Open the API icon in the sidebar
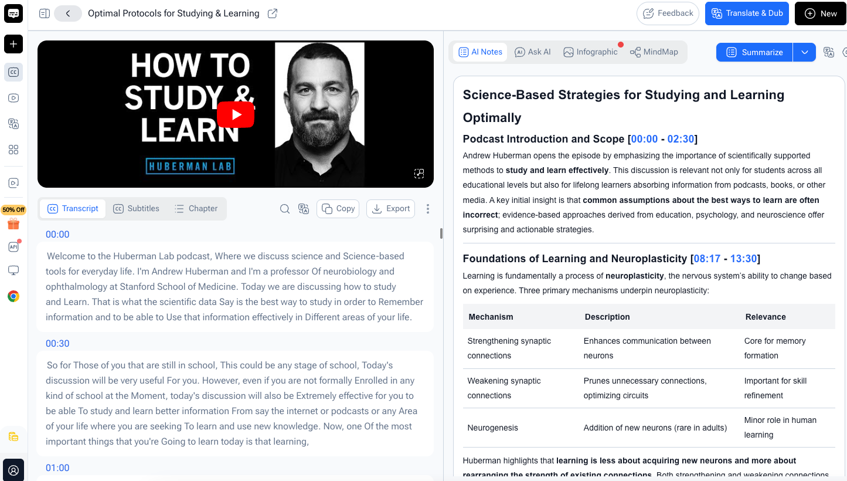Image resolution: width=847 pixels, height=481 pixels. 13,247
